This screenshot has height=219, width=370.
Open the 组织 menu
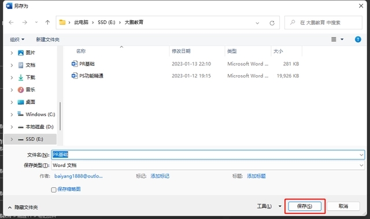click(x=17, y=39)
